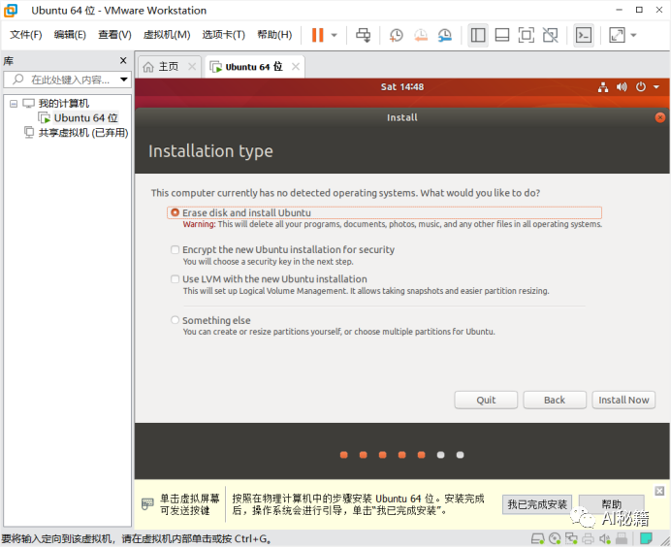Enable Encrypt the new Ubuntu installation

pyautogui.click(x=176, y=249)
